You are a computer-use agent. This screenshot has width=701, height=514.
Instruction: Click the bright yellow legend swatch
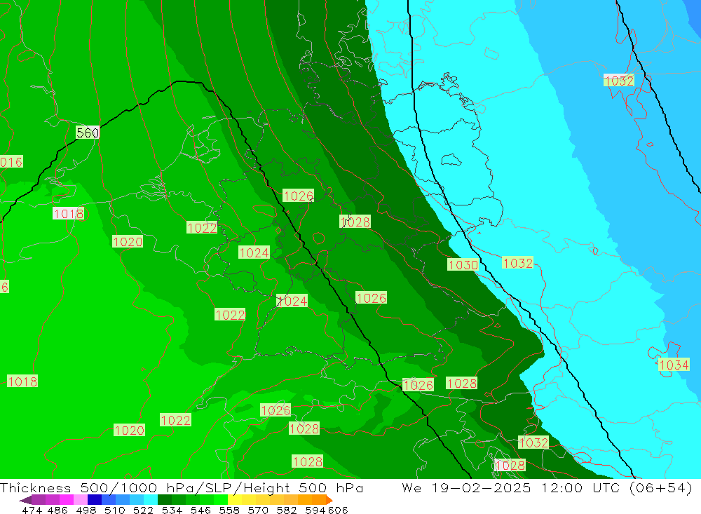235,500
